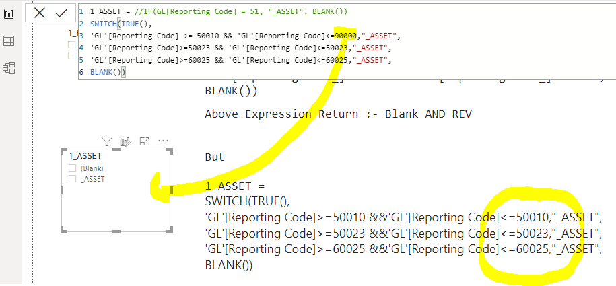Screen dimensions: 616x286
Task: Click the final BLANK()) in lower text
Action: 229,266
